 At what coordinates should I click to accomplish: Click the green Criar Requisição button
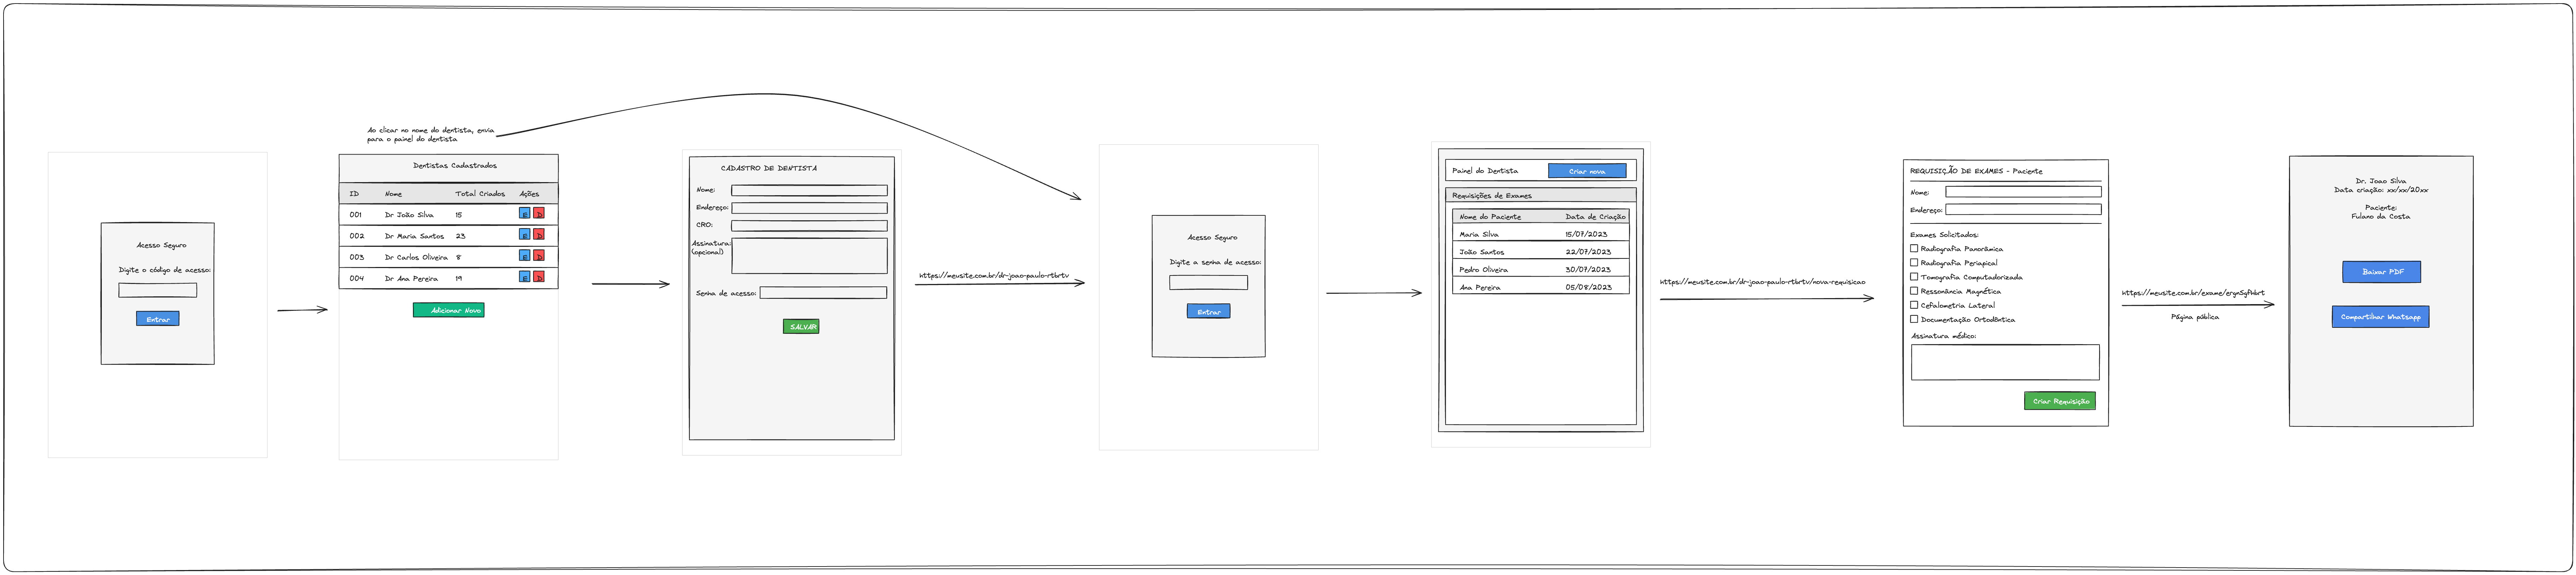[2059, 401]
